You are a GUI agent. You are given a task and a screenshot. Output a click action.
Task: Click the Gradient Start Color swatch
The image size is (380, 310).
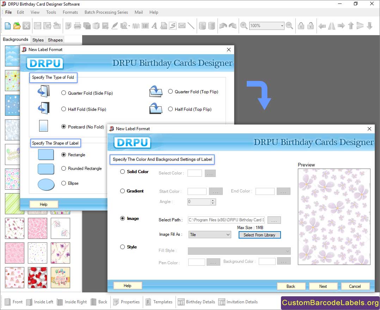click(x=197, y=191)
